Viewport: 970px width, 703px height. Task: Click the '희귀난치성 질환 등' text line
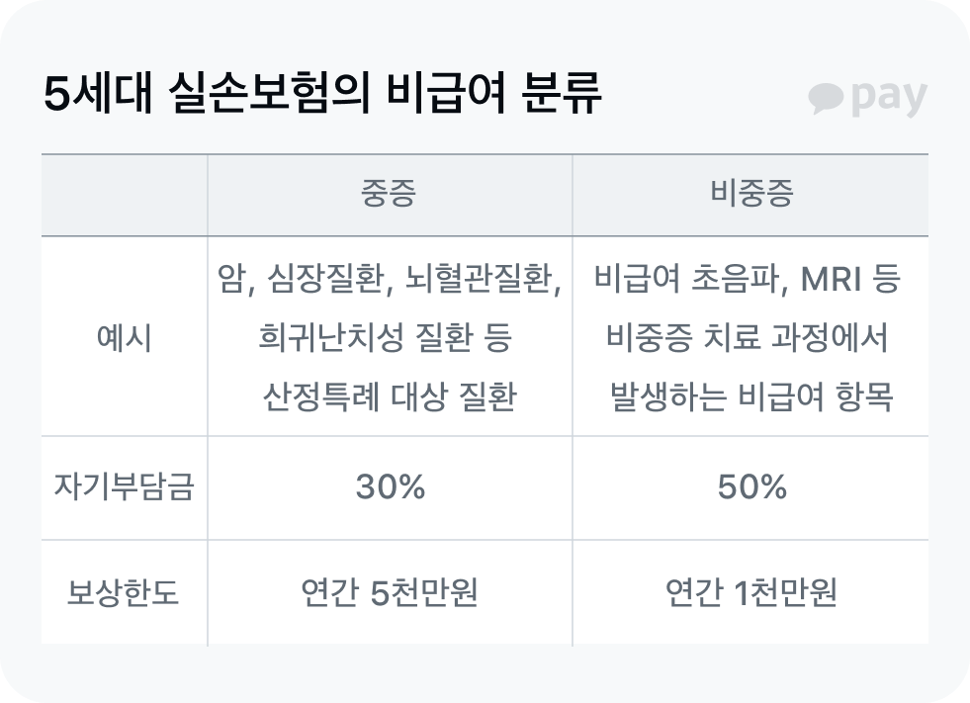pos(385,338)
